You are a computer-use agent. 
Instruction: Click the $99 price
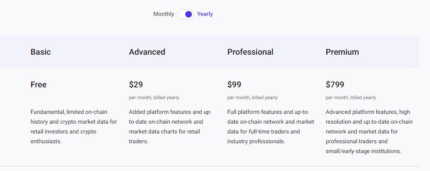click(234, 84)
